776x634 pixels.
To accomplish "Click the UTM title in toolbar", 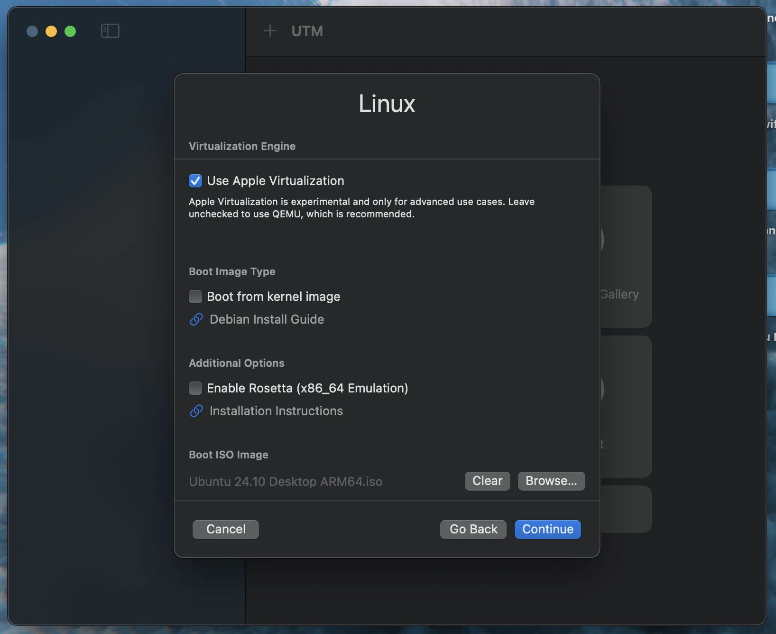I will [x=307, y=31].
